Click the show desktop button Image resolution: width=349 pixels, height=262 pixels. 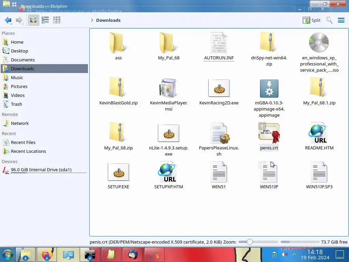340,254
